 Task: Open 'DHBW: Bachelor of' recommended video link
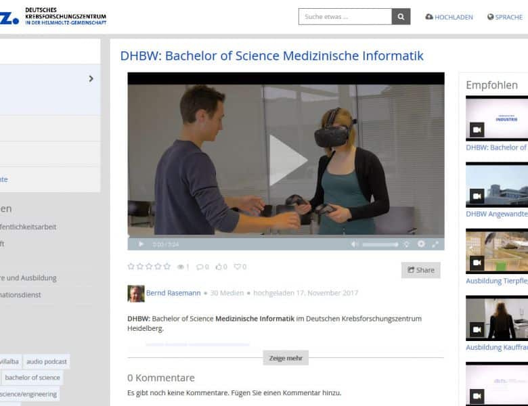click(497, 148)
